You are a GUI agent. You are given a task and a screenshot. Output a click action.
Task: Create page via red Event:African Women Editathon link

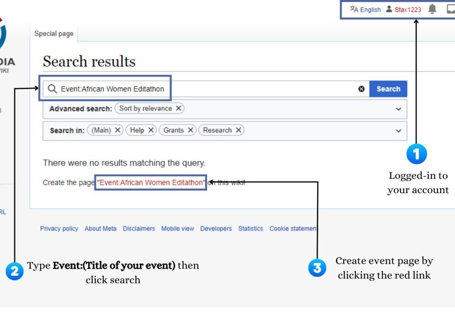point(150,182)
